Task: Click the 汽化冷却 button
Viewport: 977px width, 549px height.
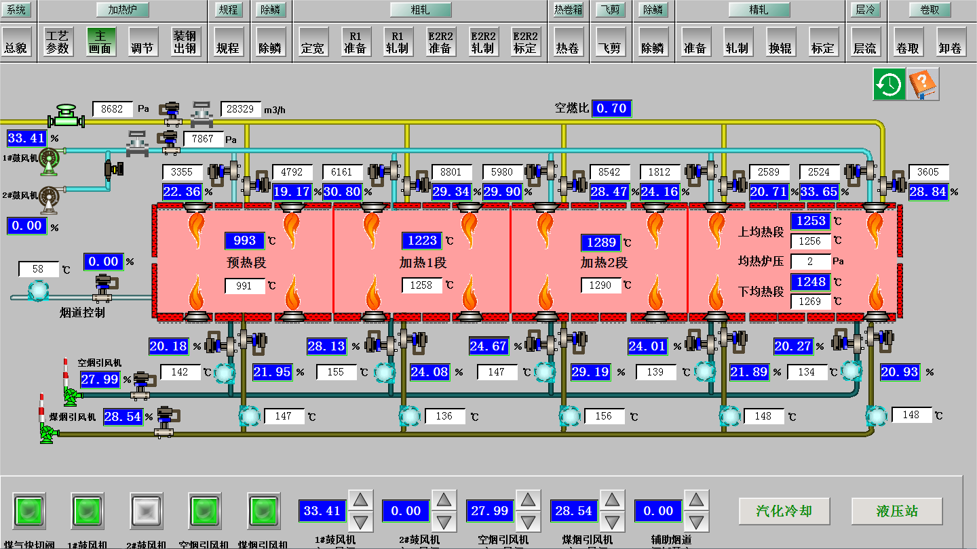Action: pos(784,511)
